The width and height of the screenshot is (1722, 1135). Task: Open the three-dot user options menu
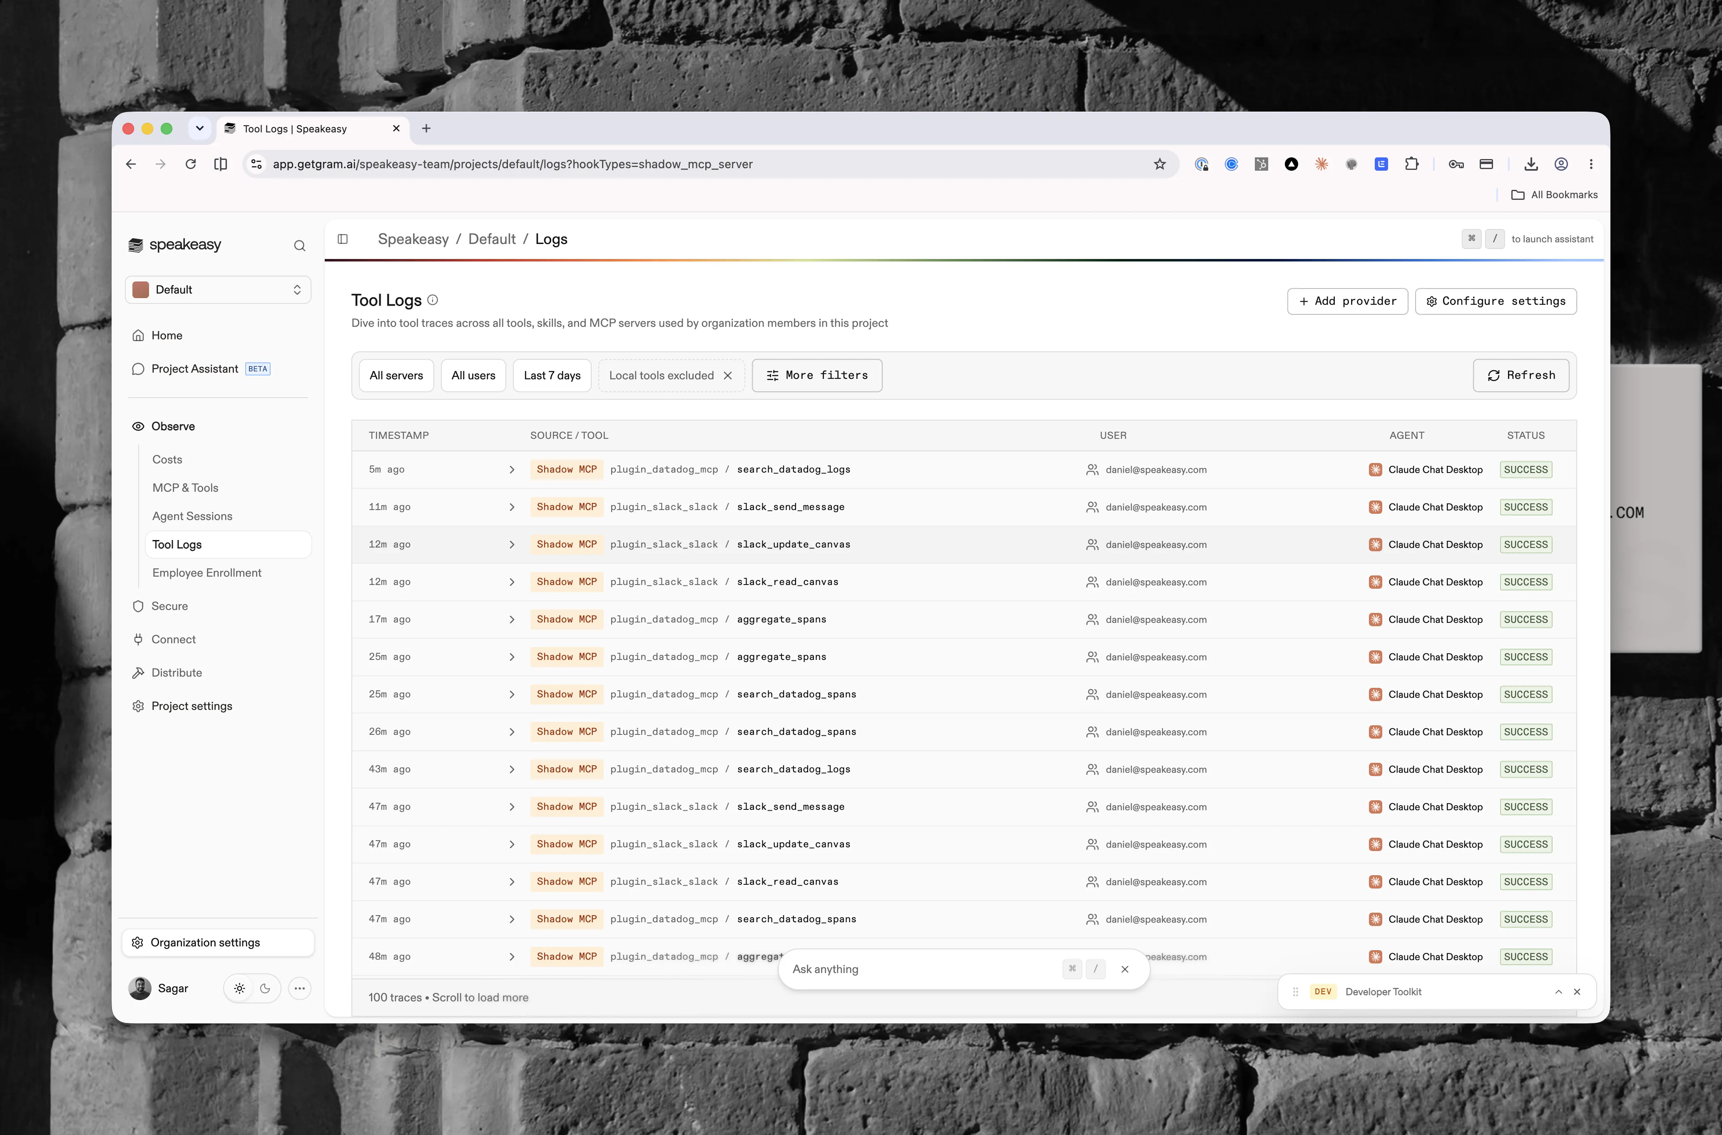tap(300, 988)
